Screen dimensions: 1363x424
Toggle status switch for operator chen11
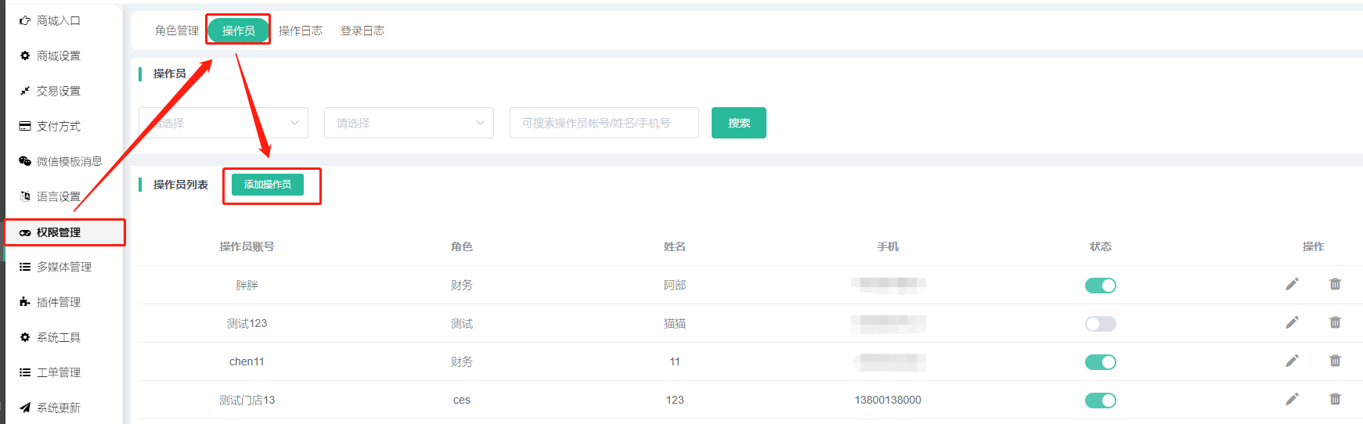[1100, 362]
